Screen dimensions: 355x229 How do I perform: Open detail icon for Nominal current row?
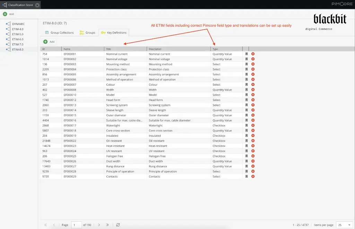tap(246, 54)
